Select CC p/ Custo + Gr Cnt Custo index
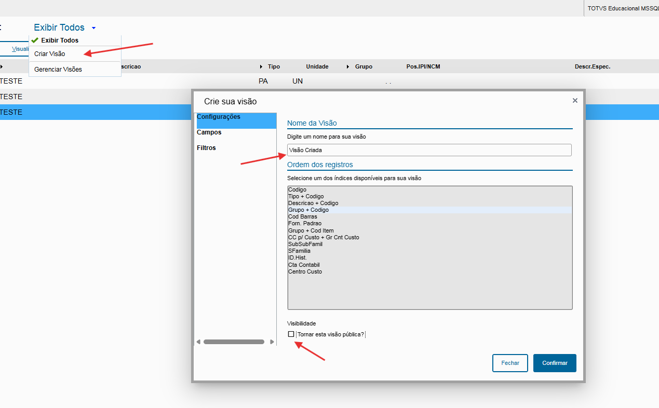Viewport: 659px width, 408px height. [429, 237]
